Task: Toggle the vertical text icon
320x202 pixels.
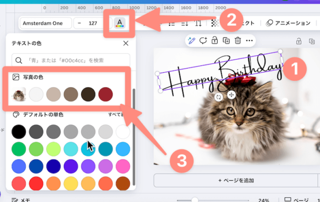Action: 198,23
